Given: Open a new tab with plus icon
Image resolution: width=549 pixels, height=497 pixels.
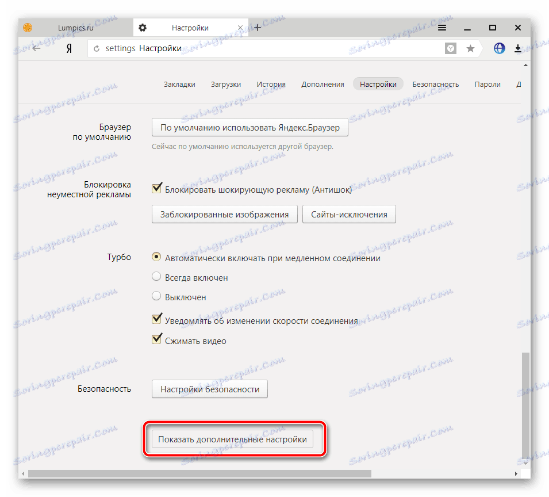Looking at the screenshot, I should click(x=258, y=28).
